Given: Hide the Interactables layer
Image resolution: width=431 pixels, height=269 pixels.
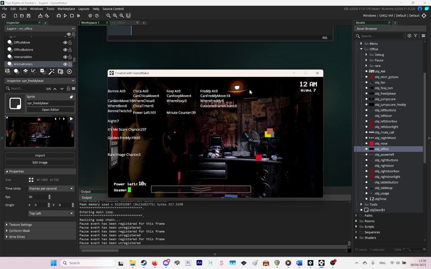Looking at the screenshot, I should pos(65,57).
